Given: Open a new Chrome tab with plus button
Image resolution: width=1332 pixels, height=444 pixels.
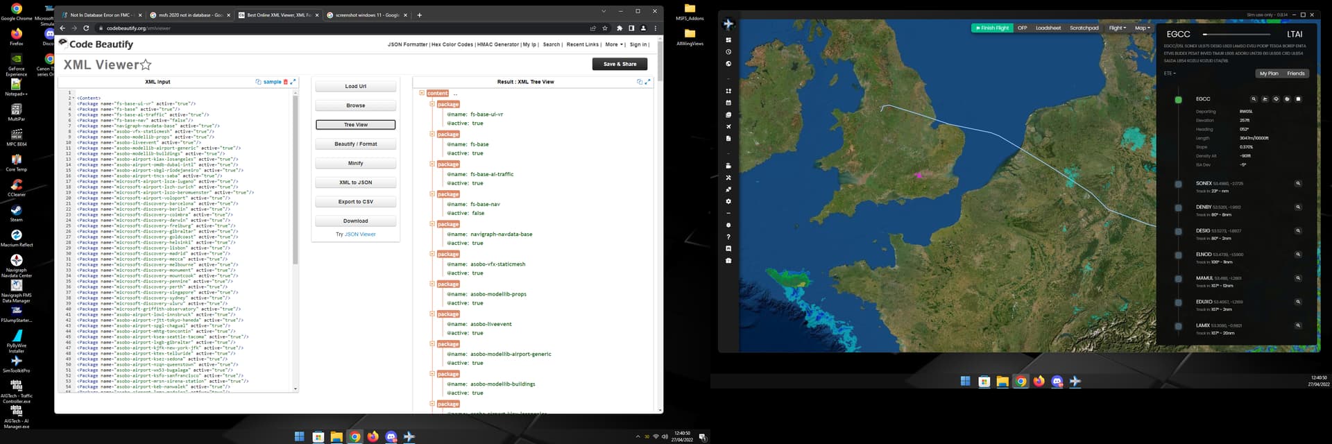Looking at the screenshot, I should (x=419, y=15).
